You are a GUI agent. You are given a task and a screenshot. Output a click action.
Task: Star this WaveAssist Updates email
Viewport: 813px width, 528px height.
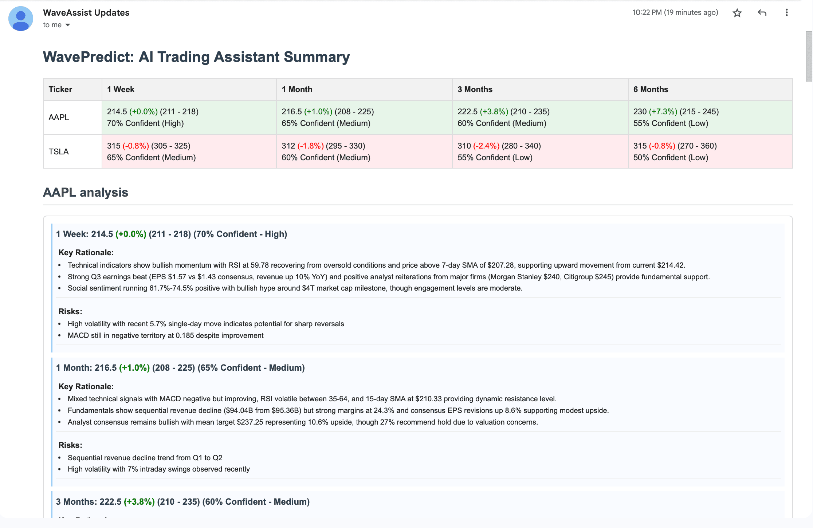coord(737,13)
